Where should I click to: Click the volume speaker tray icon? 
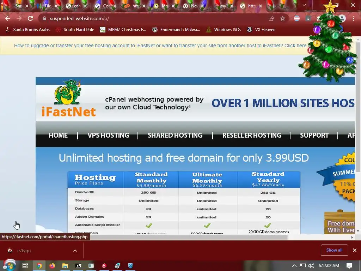tap(311, 266)
